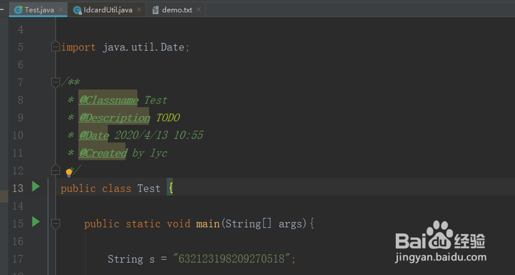This screenshot has width=515, height=275.
Task: Close the IdcardUtil.java tab
Action: [139, 9]
